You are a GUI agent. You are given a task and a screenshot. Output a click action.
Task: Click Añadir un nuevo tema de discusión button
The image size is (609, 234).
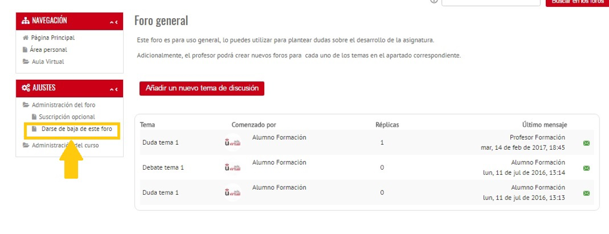click(x=202, y=88)
